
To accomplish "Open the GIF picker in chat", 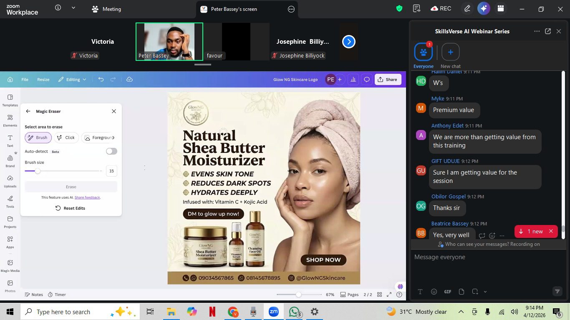I will pyautogui.click(x=448, y=292).
